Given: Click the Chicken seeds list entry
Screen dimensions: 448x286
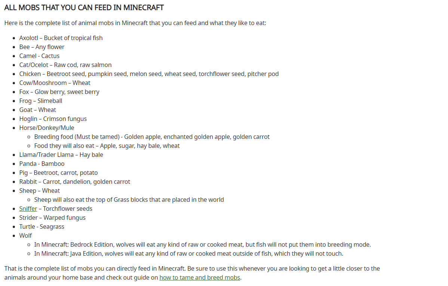Looking at the screenshot, I should click(149, 74).
